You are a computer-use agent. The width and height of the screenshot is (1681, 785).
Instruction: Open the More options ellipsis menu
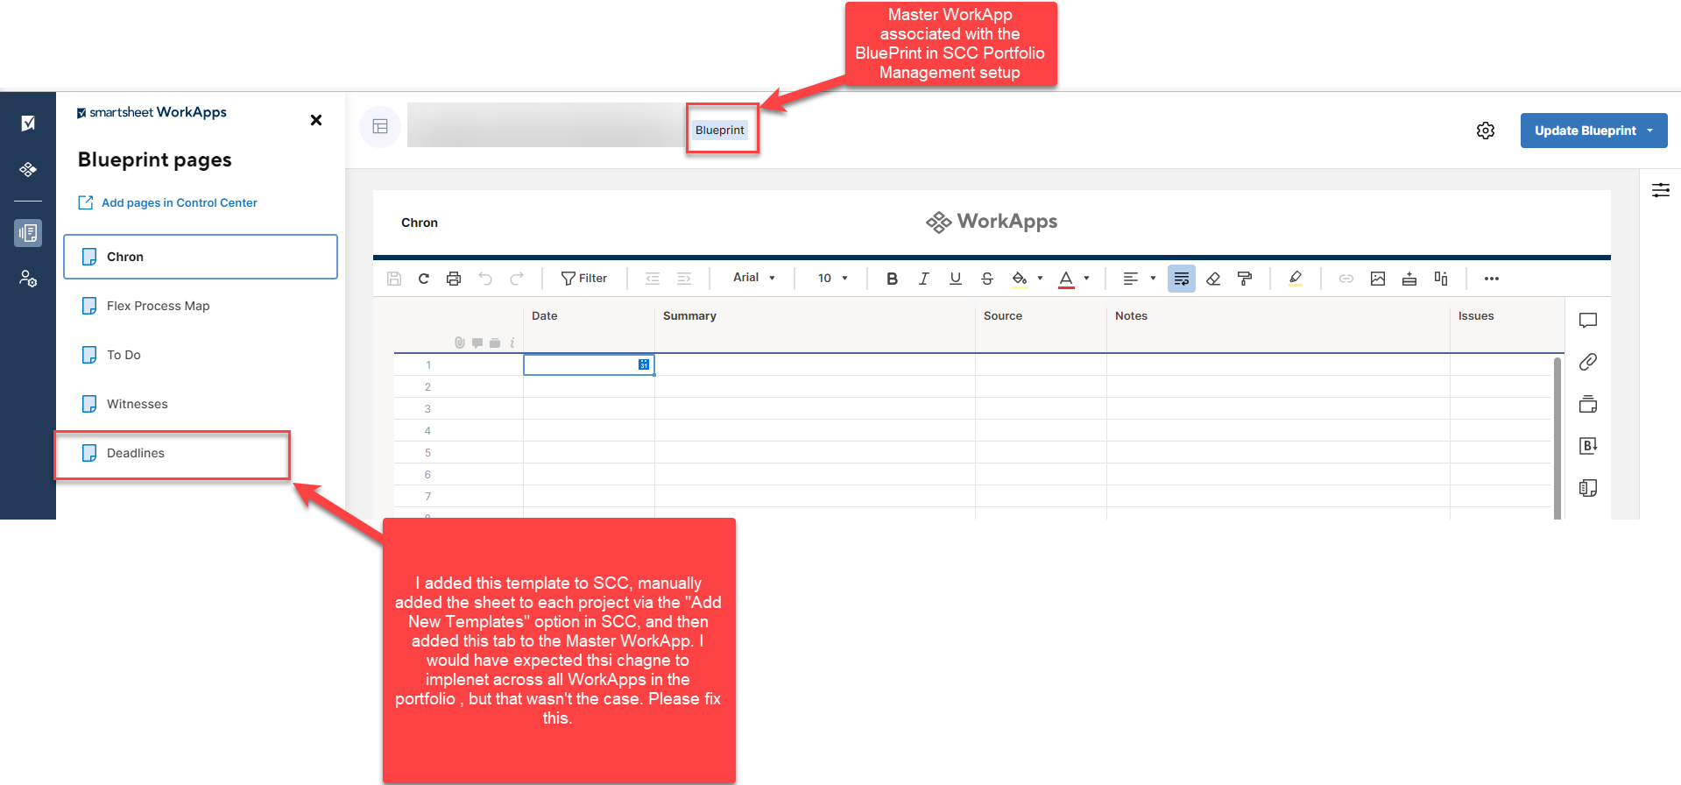tap(1492, 279)
